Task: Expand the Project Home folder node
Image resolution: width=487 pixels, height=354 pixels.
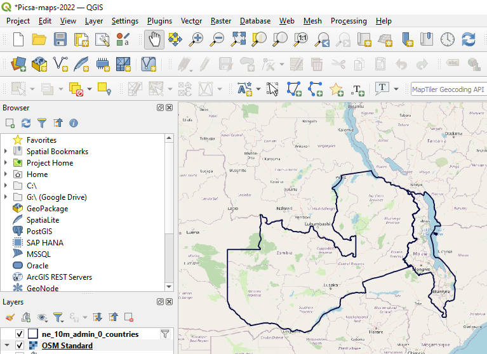Action: pyautogui.click(x=6, y=163)
